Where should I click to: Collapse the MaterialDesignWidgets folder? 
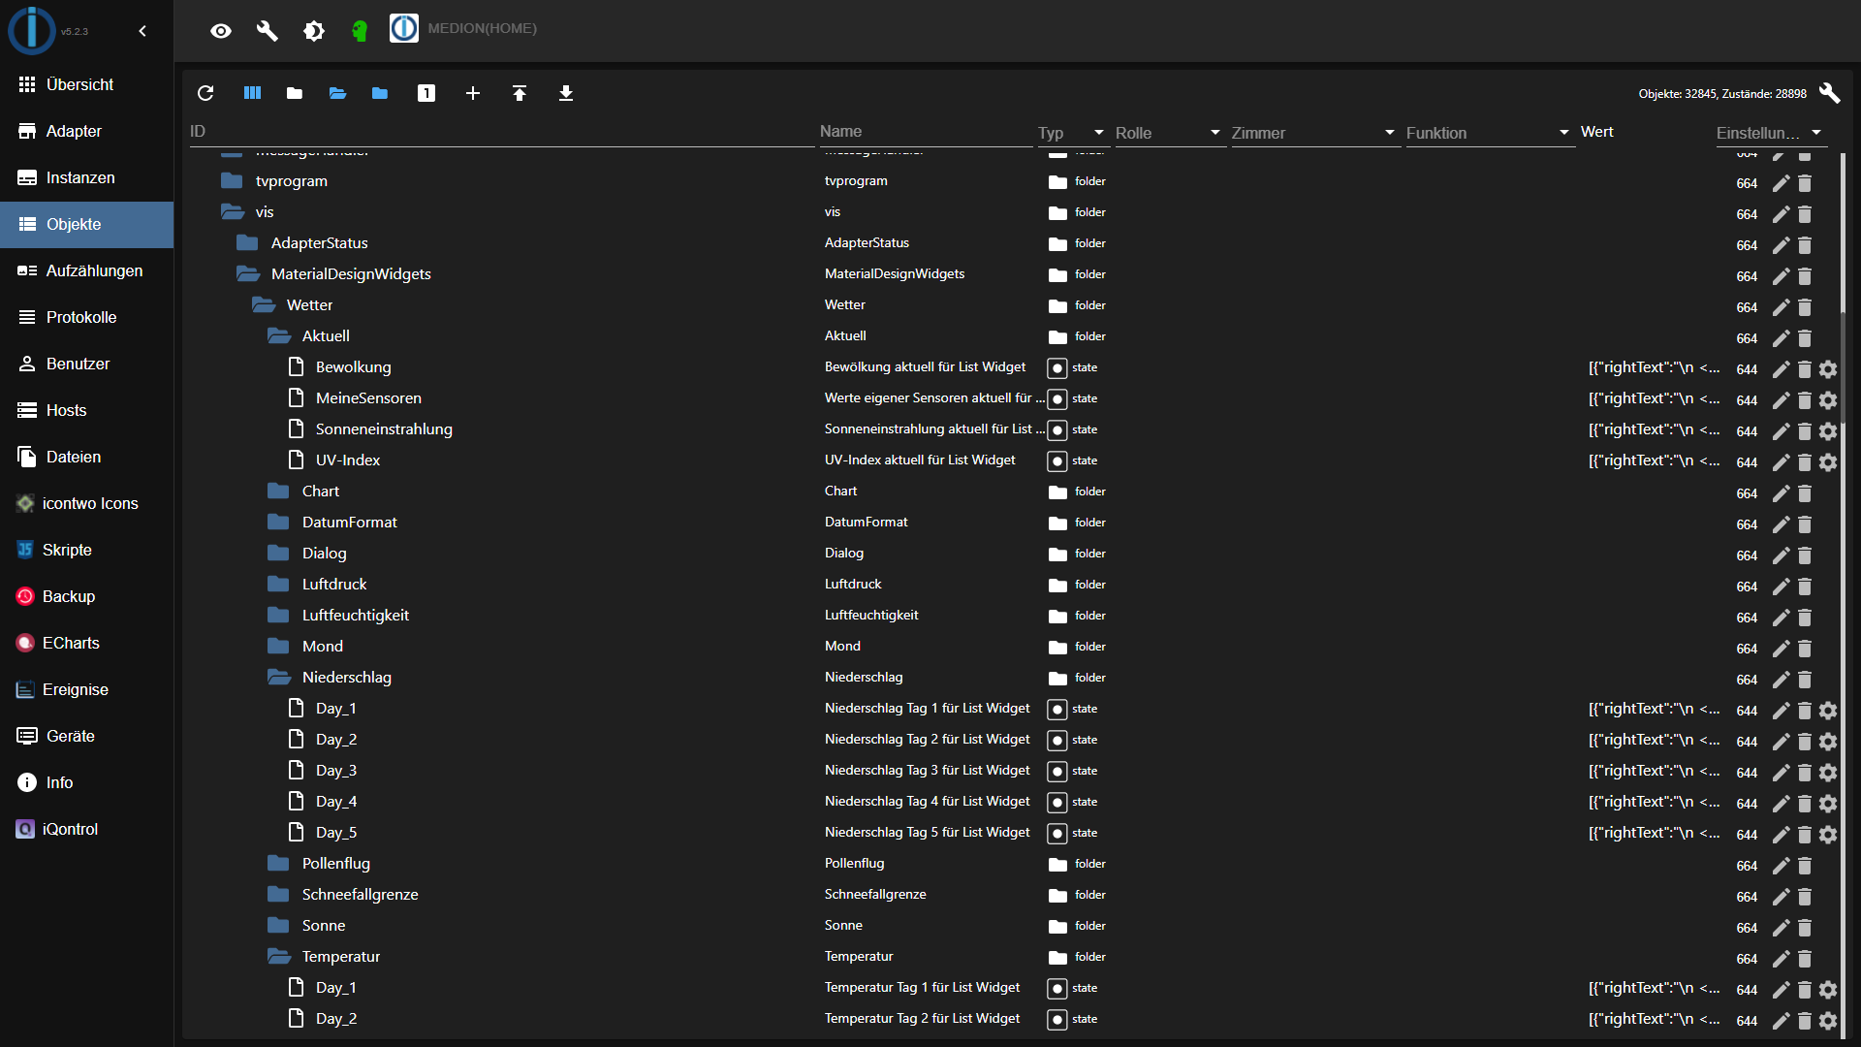pos(247,273)
